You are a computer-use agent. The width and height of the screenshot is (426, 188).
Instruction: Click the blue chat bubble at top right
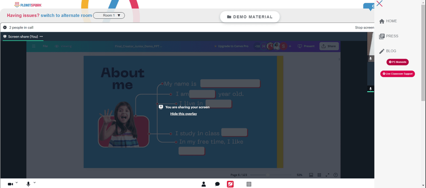(x=369, y=6)
